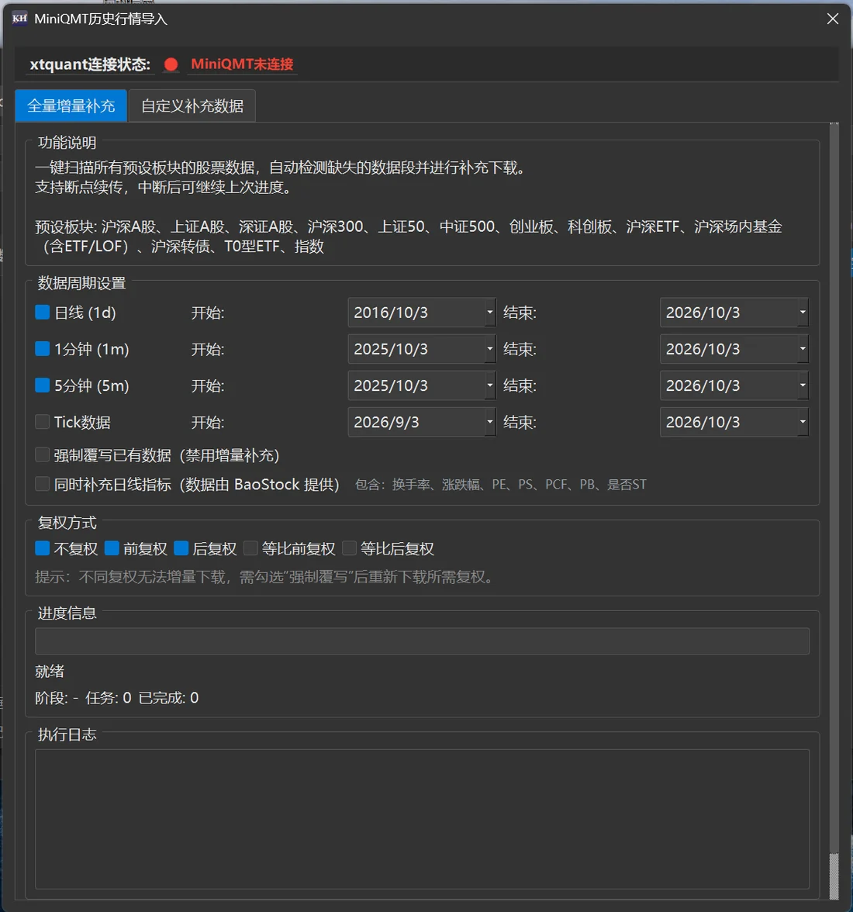
Task: Switch to the 全量增量补充 tab
Action: 71,105
